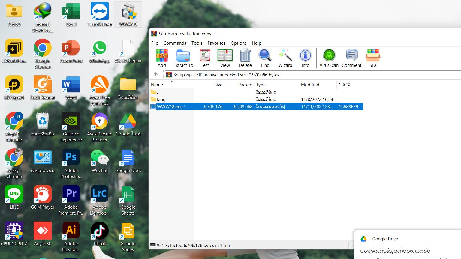Sort files by Name column header
Image resolution: width=461 pixels, height=259 pixels.
[x=157, y=85]
